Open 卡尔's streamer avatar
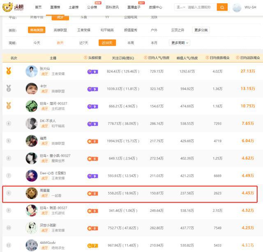 point(32,89)
